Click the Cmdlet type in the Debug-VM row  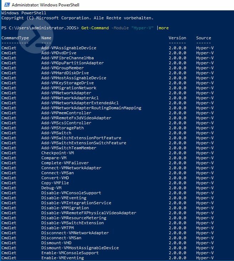9,188
